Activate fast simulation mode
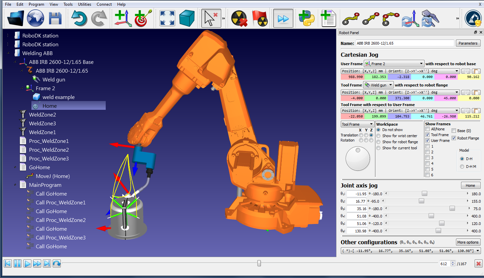484x278 pixels. [x=283, y=18]
